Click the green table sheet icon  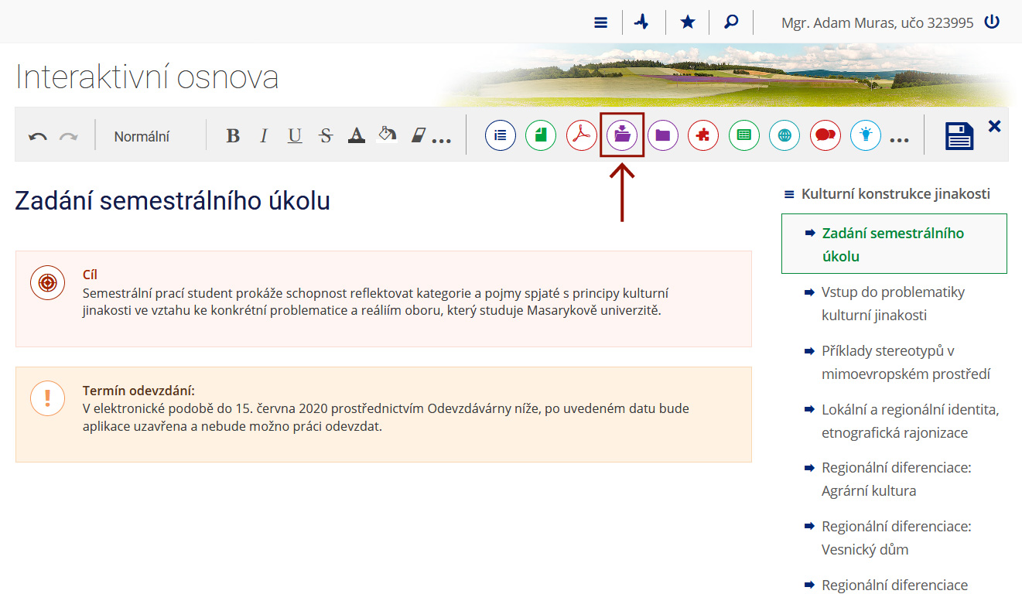744,135
